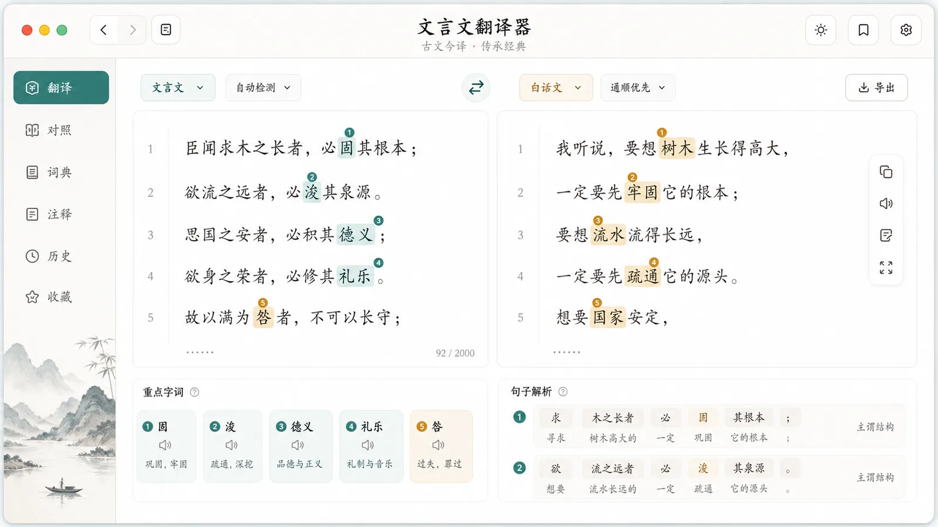
Task: Click the edit-note icon beside translation
Action: coord(886,235)
